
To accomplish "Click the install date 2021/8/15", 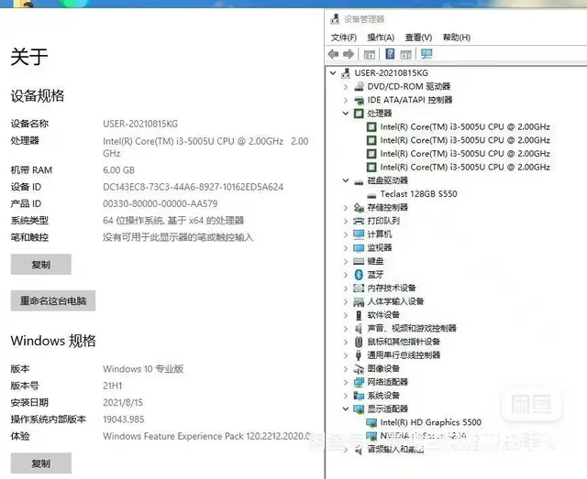I will [123, 403].
